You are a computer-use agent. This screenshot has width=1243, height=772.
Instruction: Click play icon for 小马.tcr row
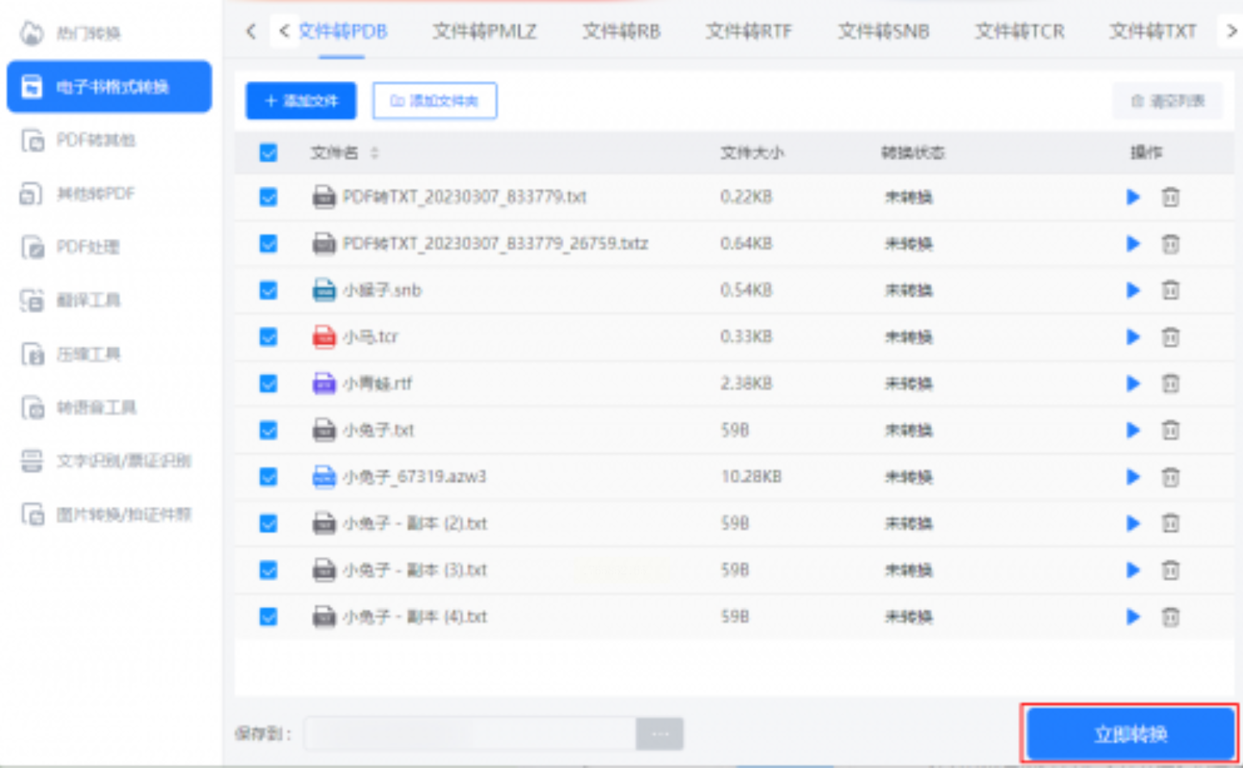1133,337
